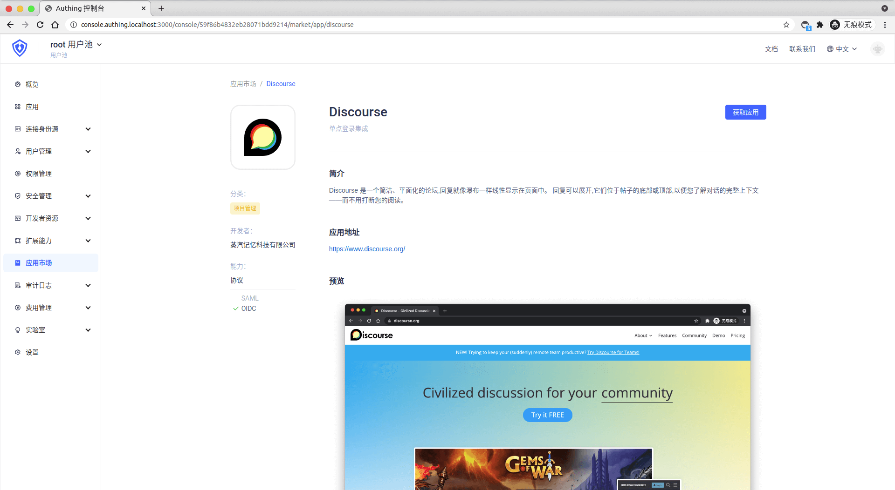The height and width of the screenshot is (490, 895).
Task: Expand 安全管理 sidebar section
Action: (x=52, y=196)
